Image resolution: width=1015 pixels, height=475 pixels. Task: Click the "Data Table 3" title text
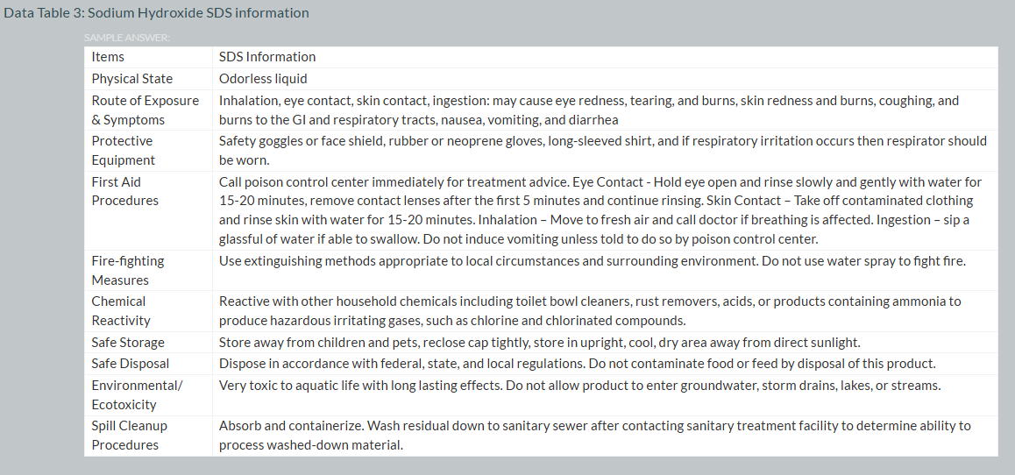coord(156,13)
